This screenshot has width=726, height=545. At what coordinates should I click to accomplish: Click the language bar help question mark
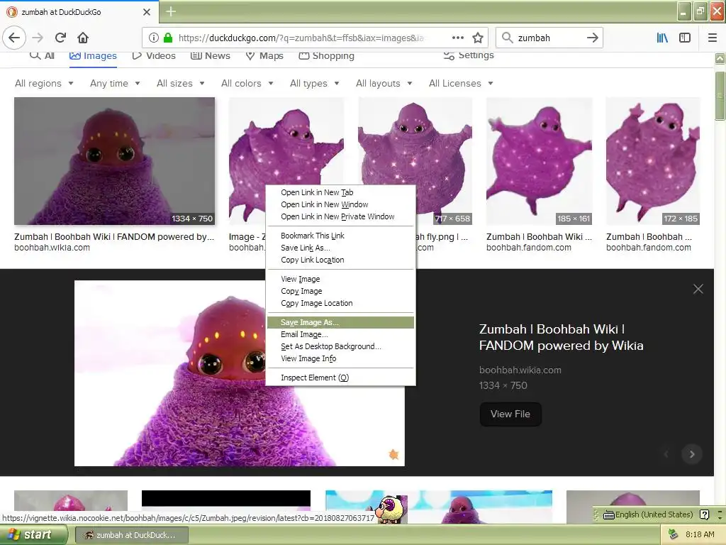[704, 514]
